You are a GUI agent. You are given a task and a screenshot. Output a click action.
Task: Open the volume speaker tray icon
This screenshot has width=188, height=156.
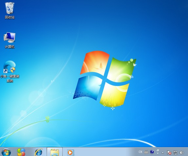click(181, 152)
